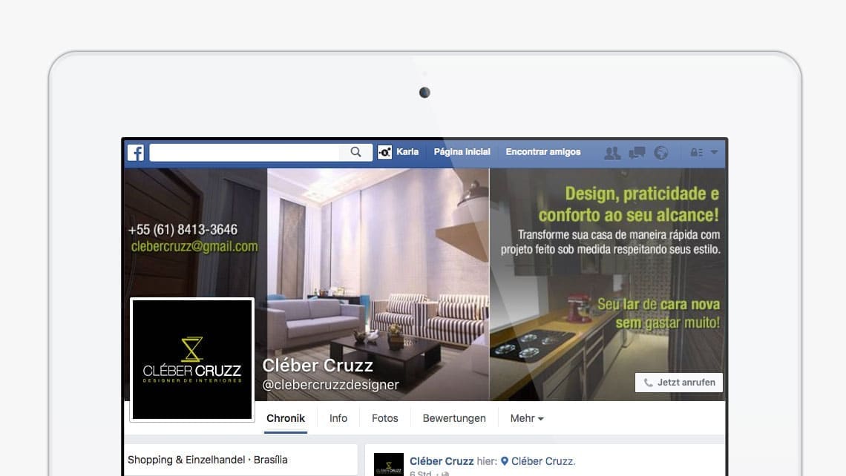Open messages icon
Screen dimensions: 846x476
[x=637, y=153]
